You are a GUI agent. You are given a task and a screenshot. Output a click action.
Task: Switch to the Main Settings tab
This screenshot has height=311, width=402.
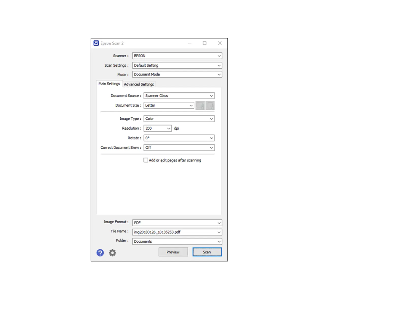tap(109, 84)
